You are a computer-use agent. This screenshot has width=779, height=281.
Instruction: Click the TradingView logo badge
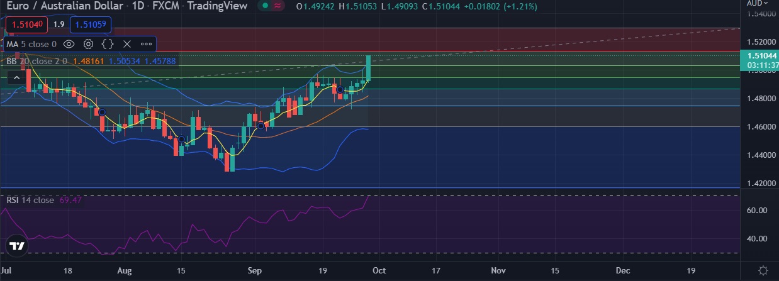point(17,246)
